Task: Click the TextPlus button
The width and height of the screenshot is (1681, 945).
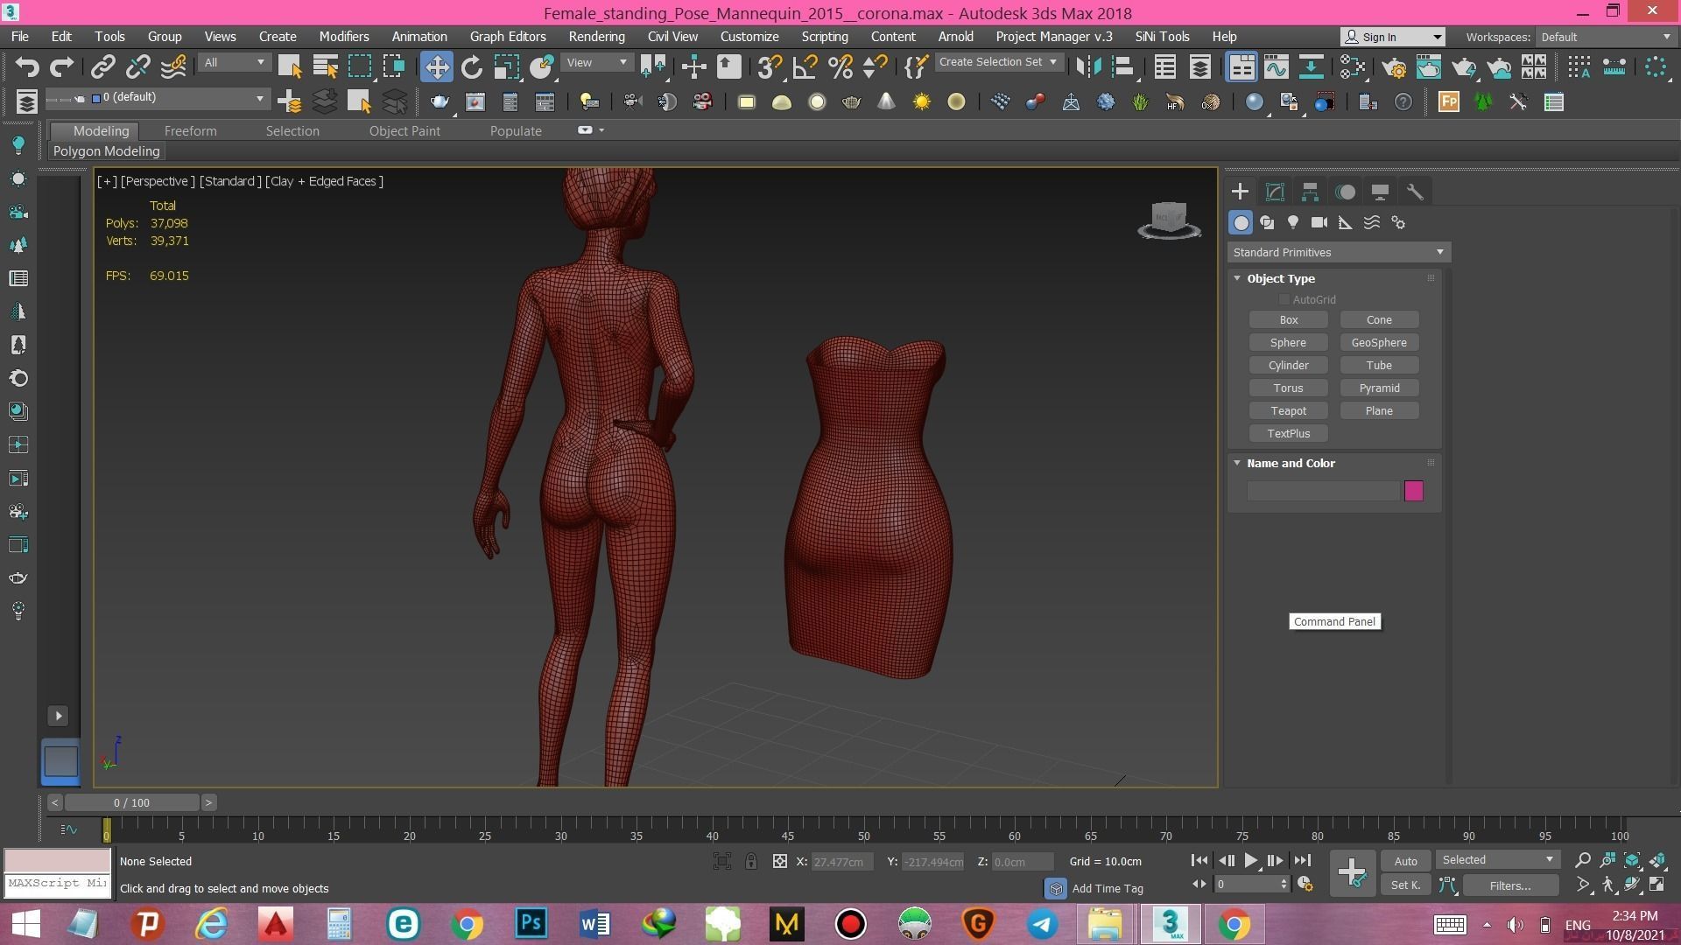Action: coord(1288,434)
